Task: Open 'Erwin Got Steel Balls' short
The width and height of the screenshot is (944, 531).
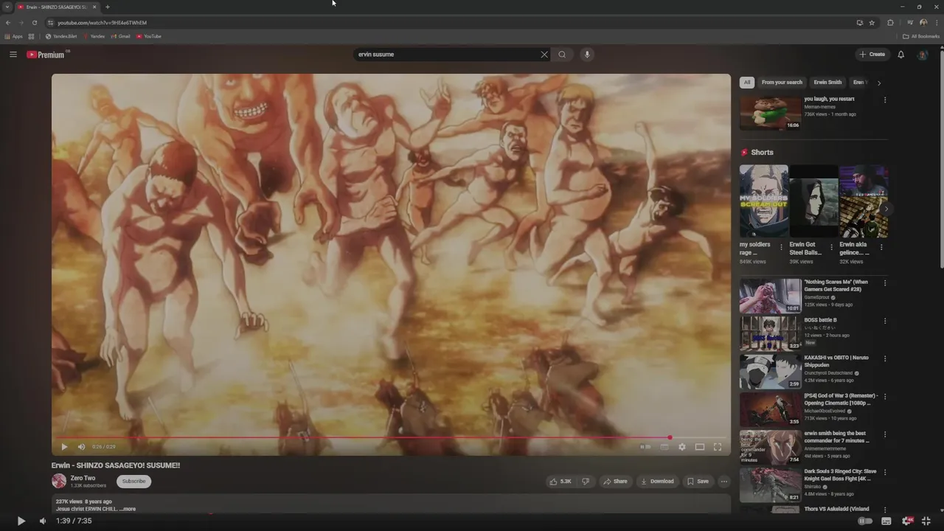Action: click(x=813, y=201)
